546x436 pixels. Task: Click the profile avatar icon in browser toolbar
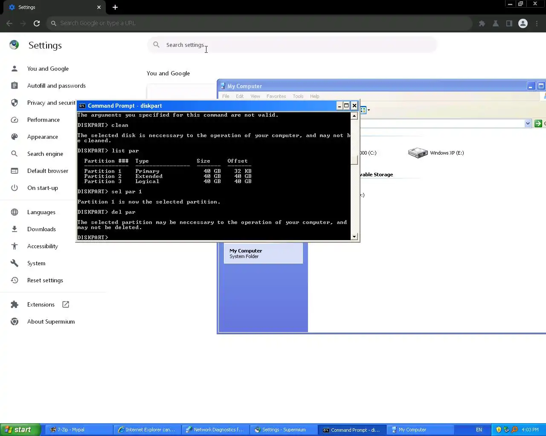523,23
